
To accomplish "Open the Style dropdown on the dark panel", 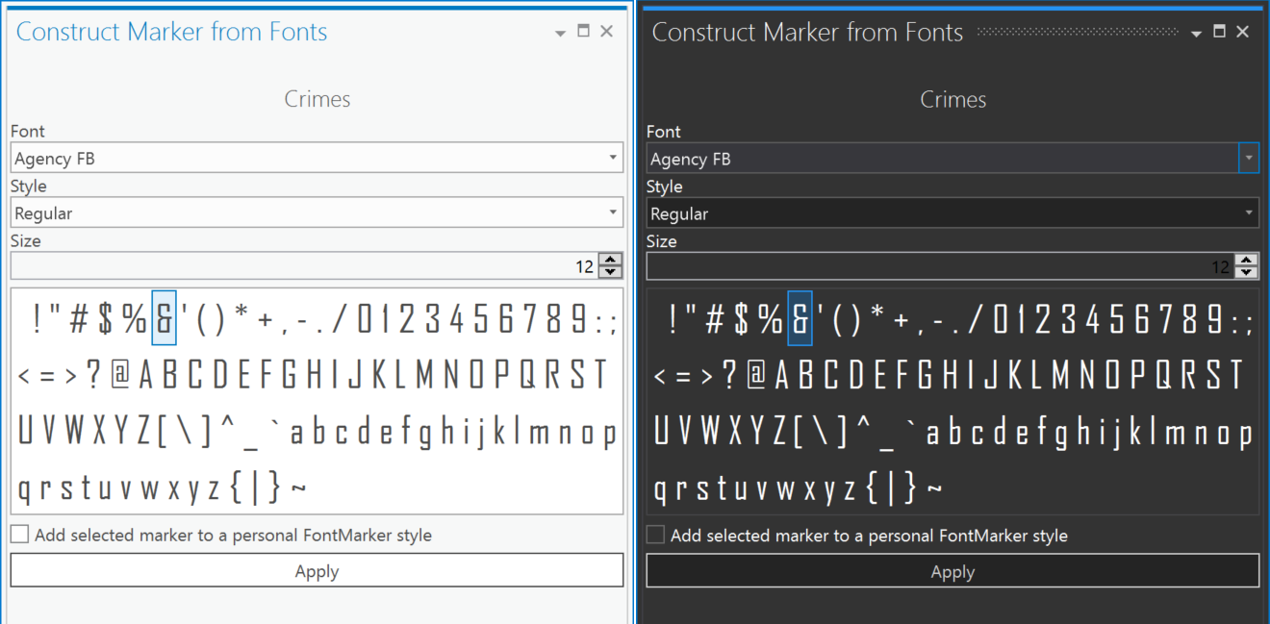I will (x=952, y=212).
